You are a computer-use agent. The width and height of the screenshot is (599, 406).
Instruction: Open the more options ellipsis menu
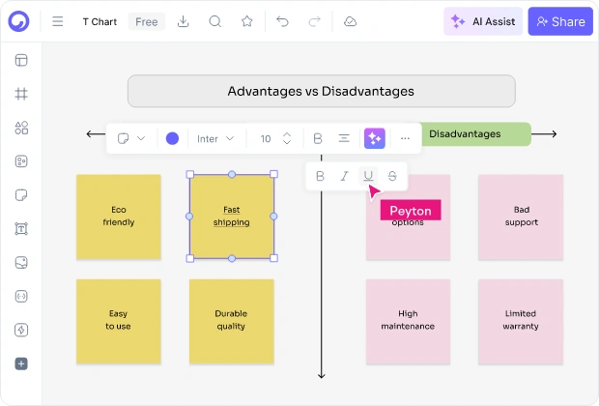pyautogui.click(x=405, y=138)
